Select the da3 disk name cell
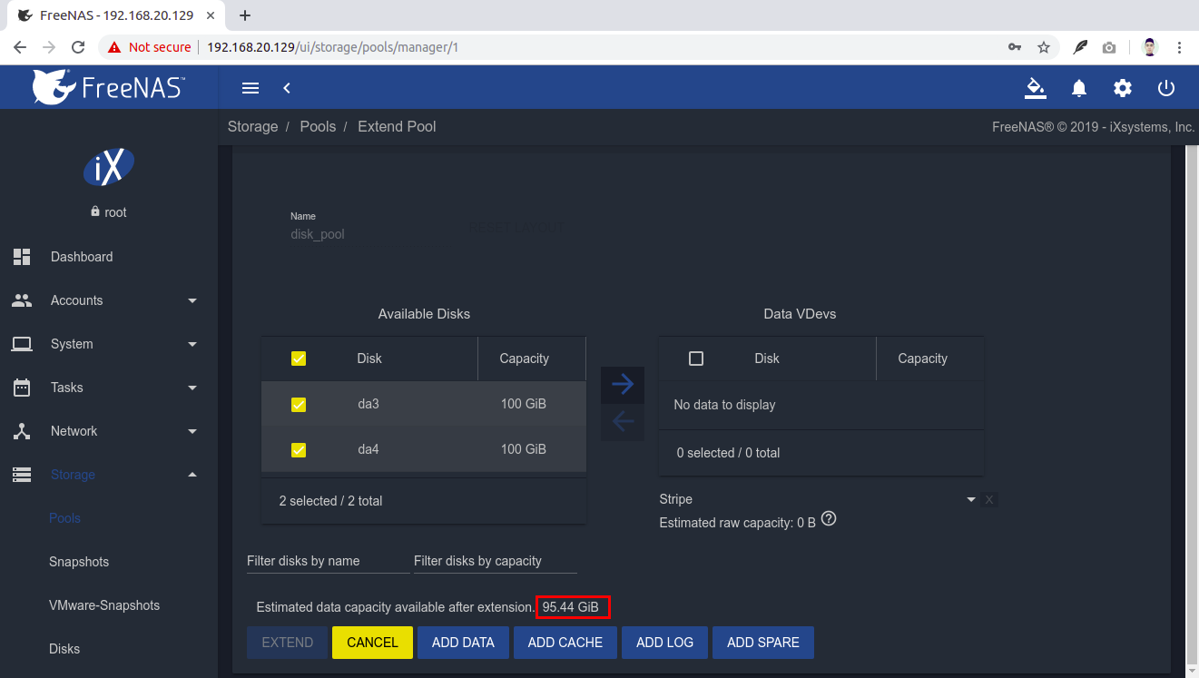 pos(369,404)
